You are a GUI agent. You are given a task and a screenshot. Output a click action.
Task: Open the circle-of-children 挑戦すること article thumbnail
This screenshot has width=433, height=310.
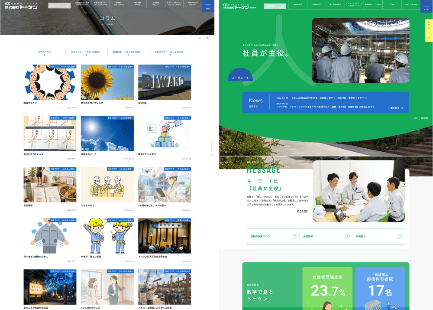(50, 82)
